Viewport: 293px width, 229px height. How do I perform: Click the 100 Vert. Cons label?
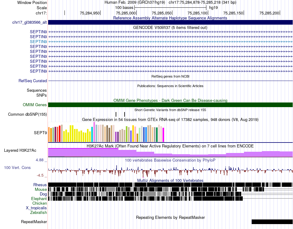pos(17,167)
